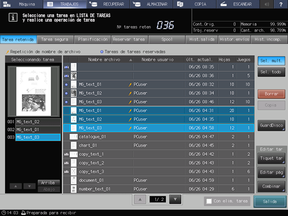Go to the previous page of the list
This screenshot has width=288, height=216.
(140, 199)
